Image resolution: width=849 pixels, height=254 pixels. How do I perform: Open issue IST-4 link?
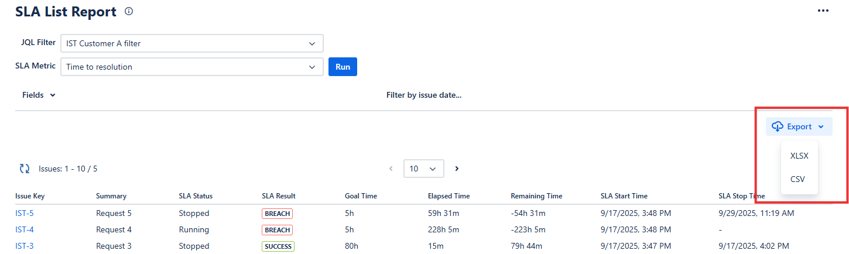24,229
